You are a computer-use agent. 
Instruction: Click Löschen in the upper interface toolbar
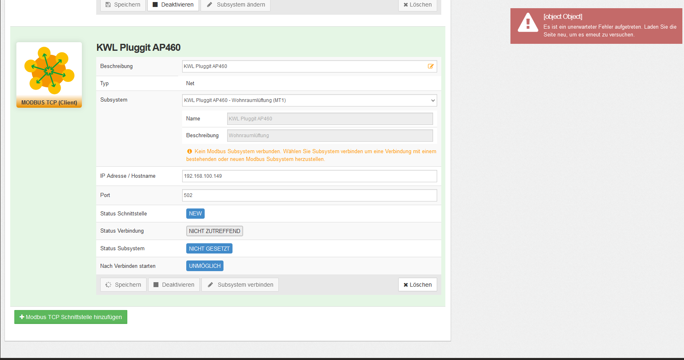click(417, 5)
